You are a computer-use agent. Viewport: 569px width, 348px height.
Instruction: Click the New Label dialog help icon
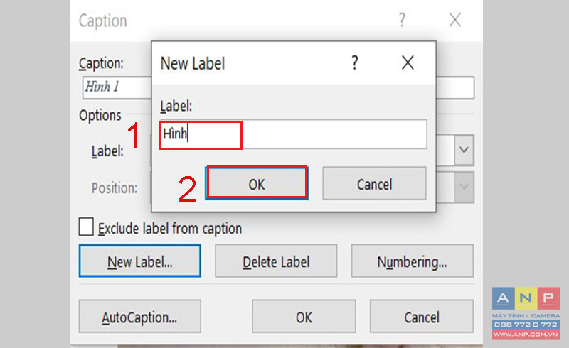[x=355, y=62]
